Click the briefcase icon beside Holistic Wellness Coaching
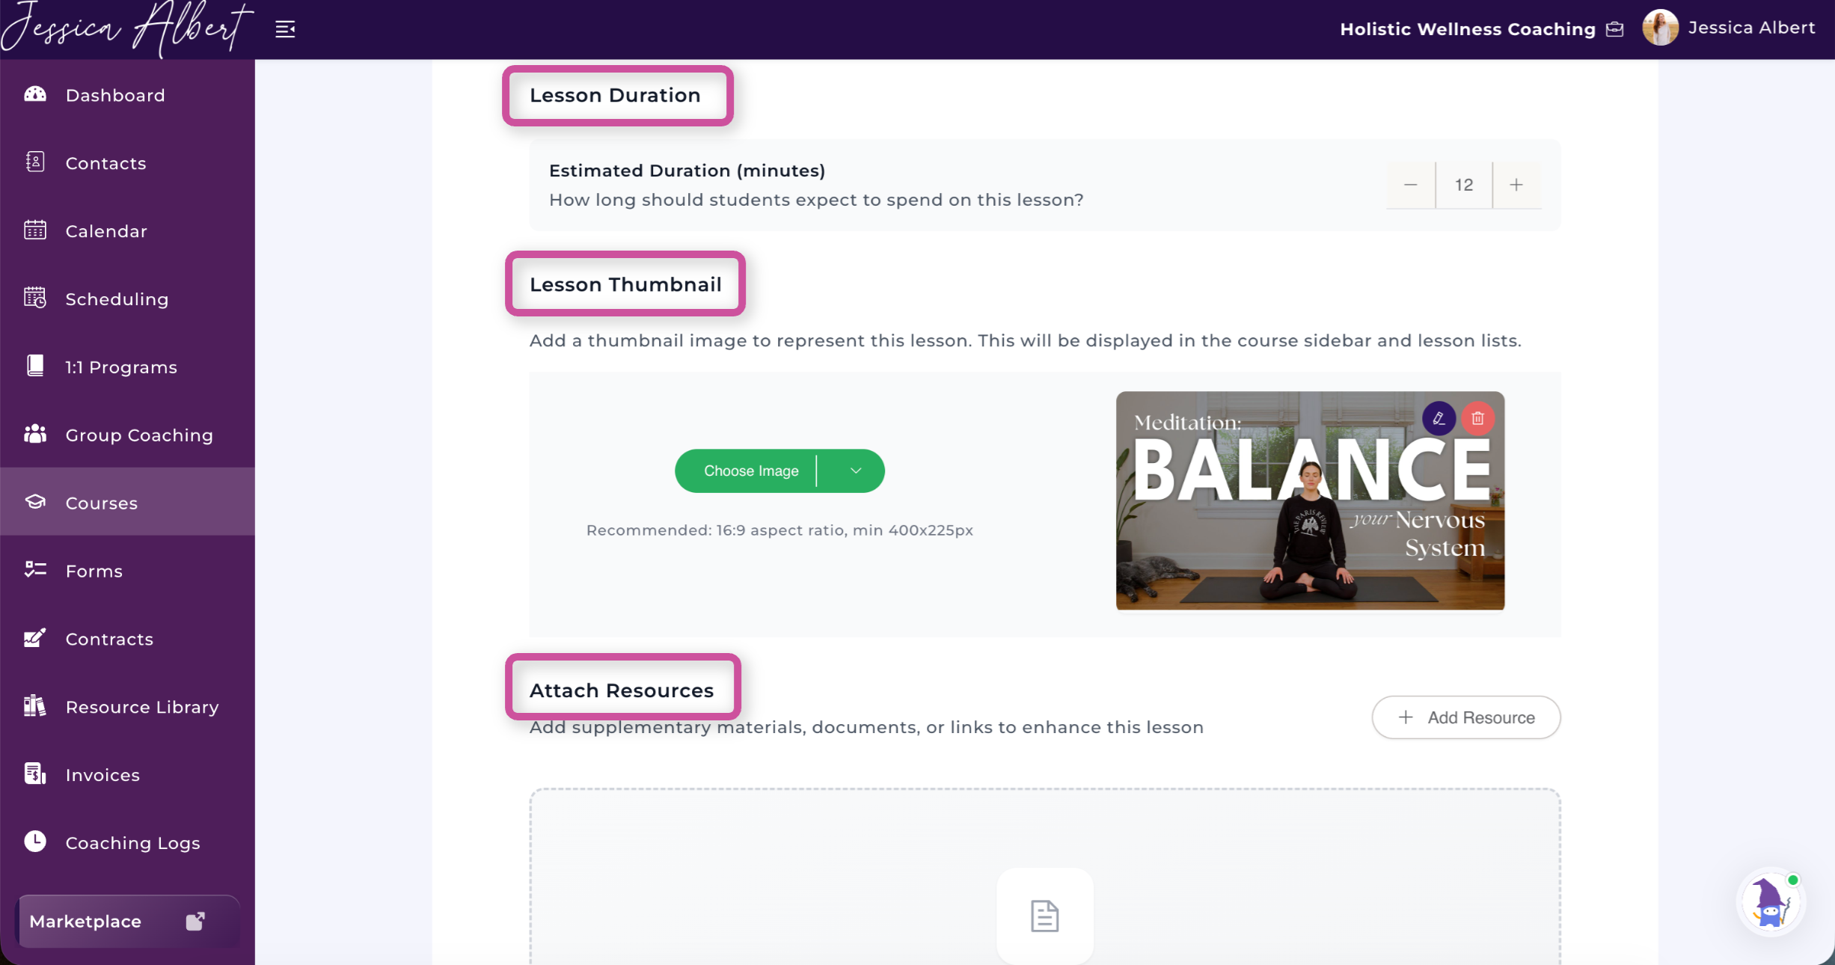1835x965 pixels. [x=1615, y=29]
